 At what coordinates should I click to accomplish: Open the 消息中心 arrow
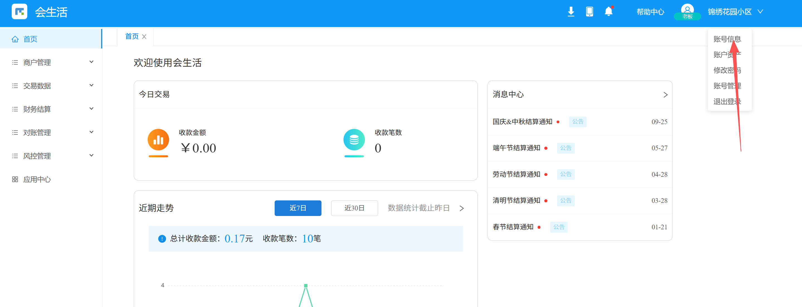(665, 95)
